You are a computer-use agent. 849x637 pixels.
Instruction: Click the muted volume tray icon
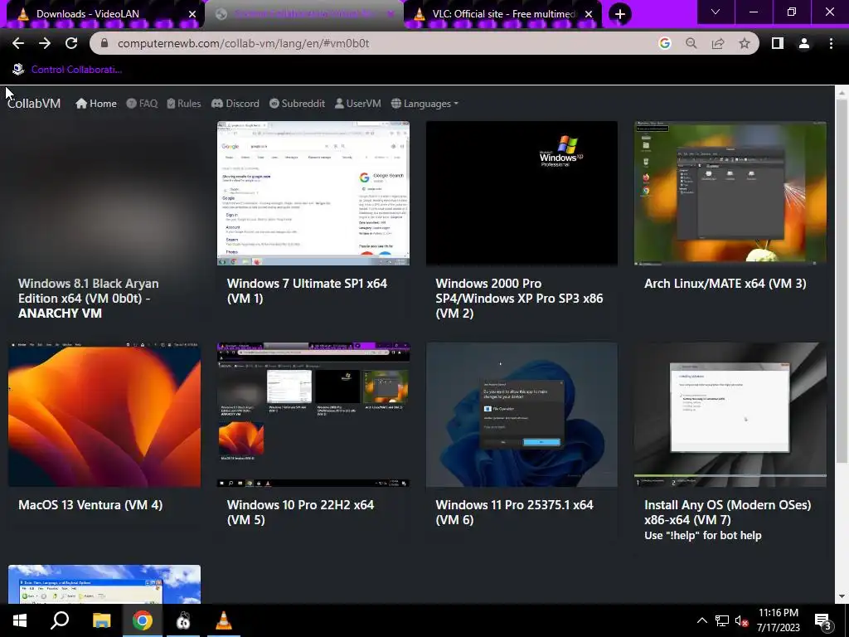741,620
